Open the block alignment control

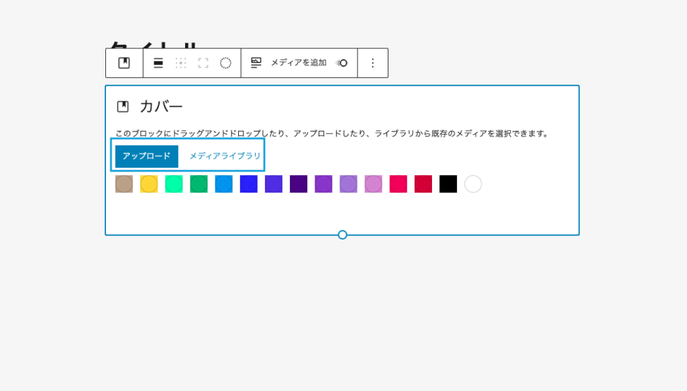[158, 63]
